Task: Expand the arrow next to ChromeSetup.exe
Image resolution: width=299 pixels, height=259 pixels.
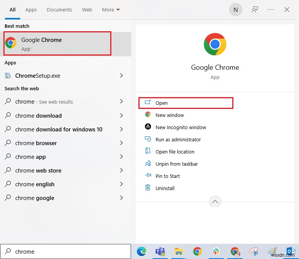Action: pos(121,75)
